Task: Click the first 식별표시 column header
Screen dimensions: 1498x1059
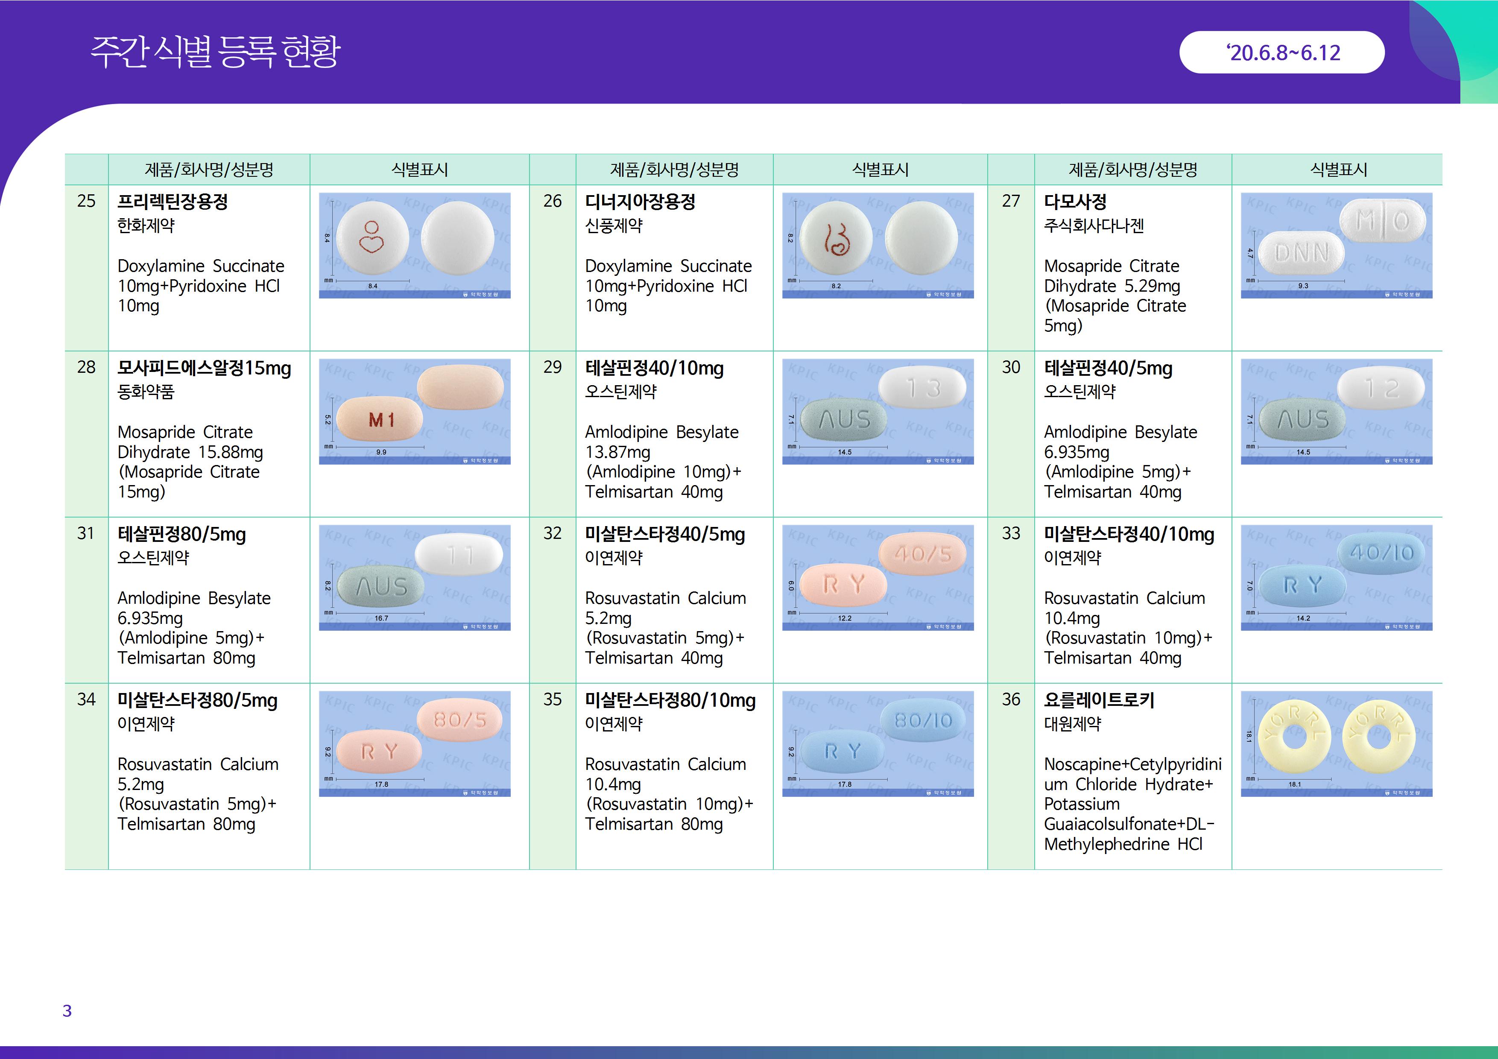Action: pos(419,170)
